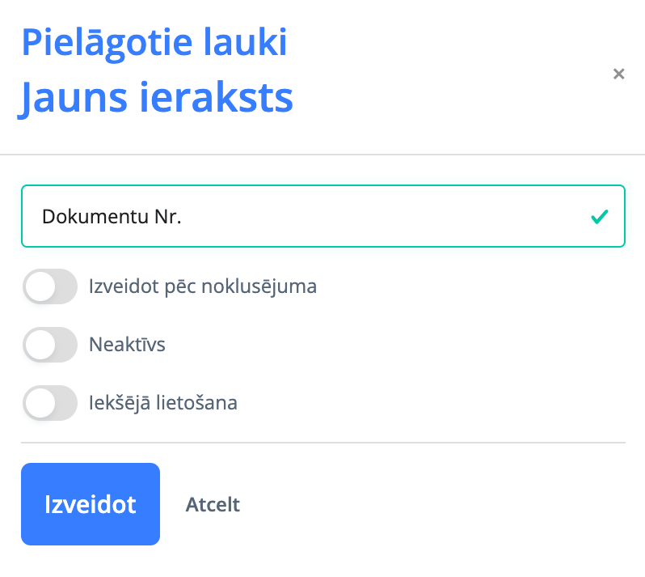Close the Jauns ieraksts dialog

point(619,74)
